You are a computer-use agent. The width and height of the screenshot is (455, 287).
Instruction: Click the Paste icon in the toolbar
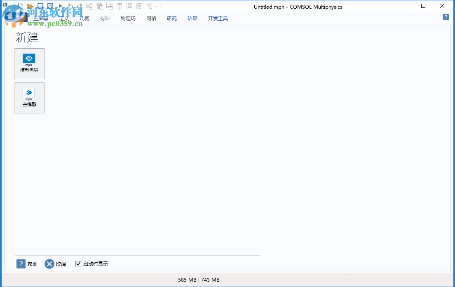pyautogui.click(x=100, y=6)
